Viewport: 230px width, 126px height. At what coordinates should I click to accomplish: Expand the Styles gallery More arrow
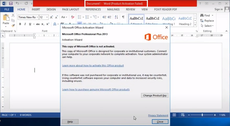point(195,25)
